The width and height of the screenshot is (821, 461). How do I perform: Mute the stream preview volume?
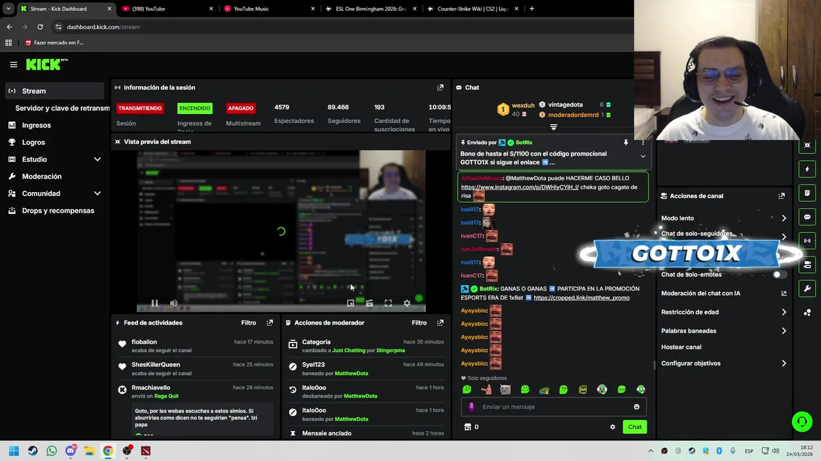174,303
